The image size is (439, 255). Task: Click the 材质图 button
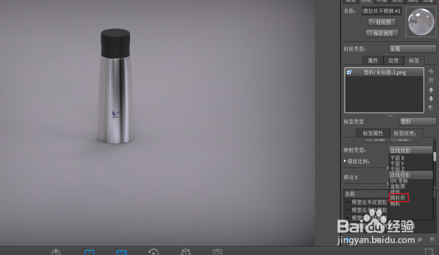pos(382,22)
